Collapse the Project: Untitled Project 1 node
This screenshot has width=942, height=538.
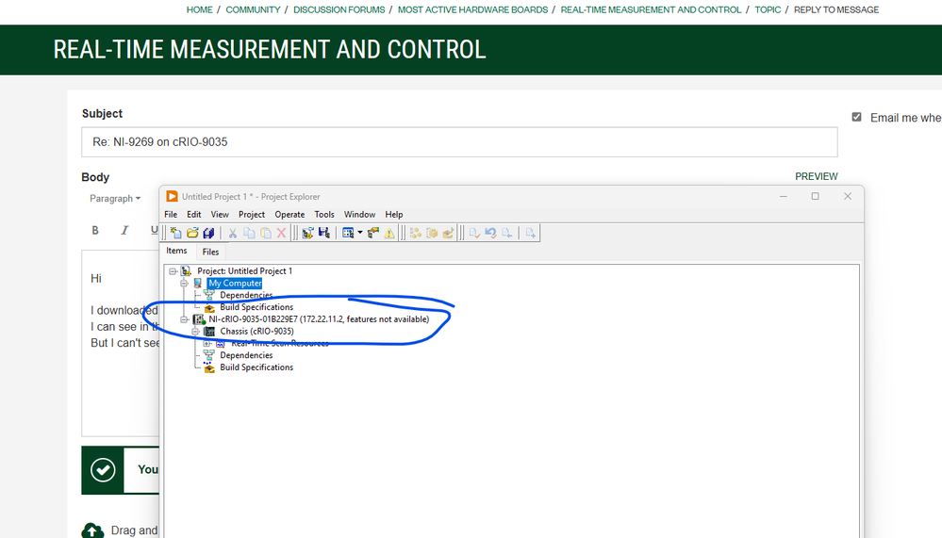(173, 271)
